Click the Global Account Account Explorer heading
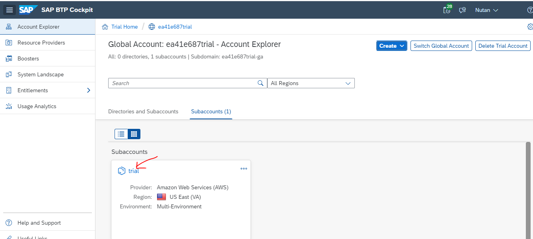 coord(195,44)
